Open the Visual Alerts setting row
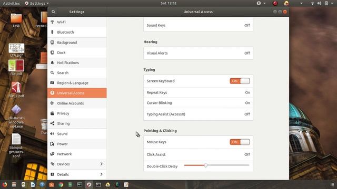The width and height of the screenshot is (337, 189). [198, 53]
